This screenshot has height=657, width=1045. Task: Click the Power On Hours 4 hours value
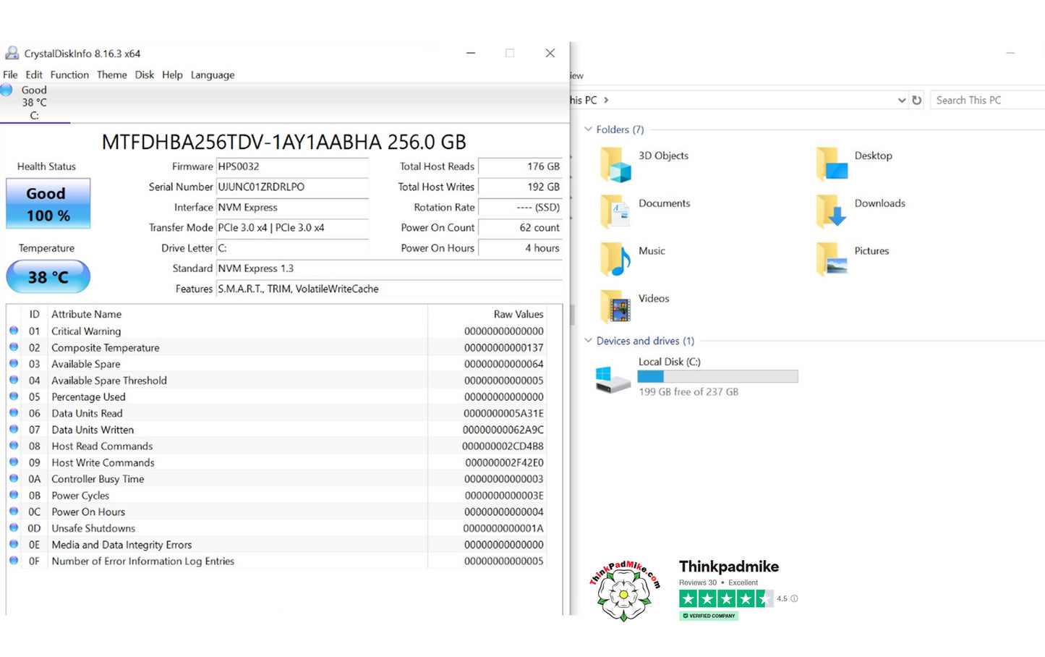520,247
